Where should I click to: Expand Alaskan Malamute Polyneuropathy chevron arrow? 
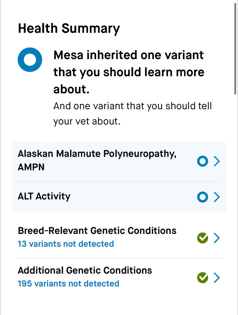pos(217,161)
